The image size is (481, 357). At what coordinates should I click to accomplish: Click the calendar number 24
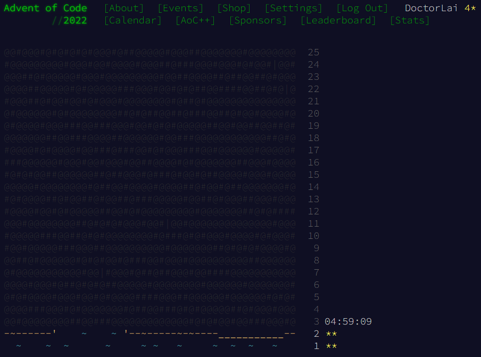[313, 64]
